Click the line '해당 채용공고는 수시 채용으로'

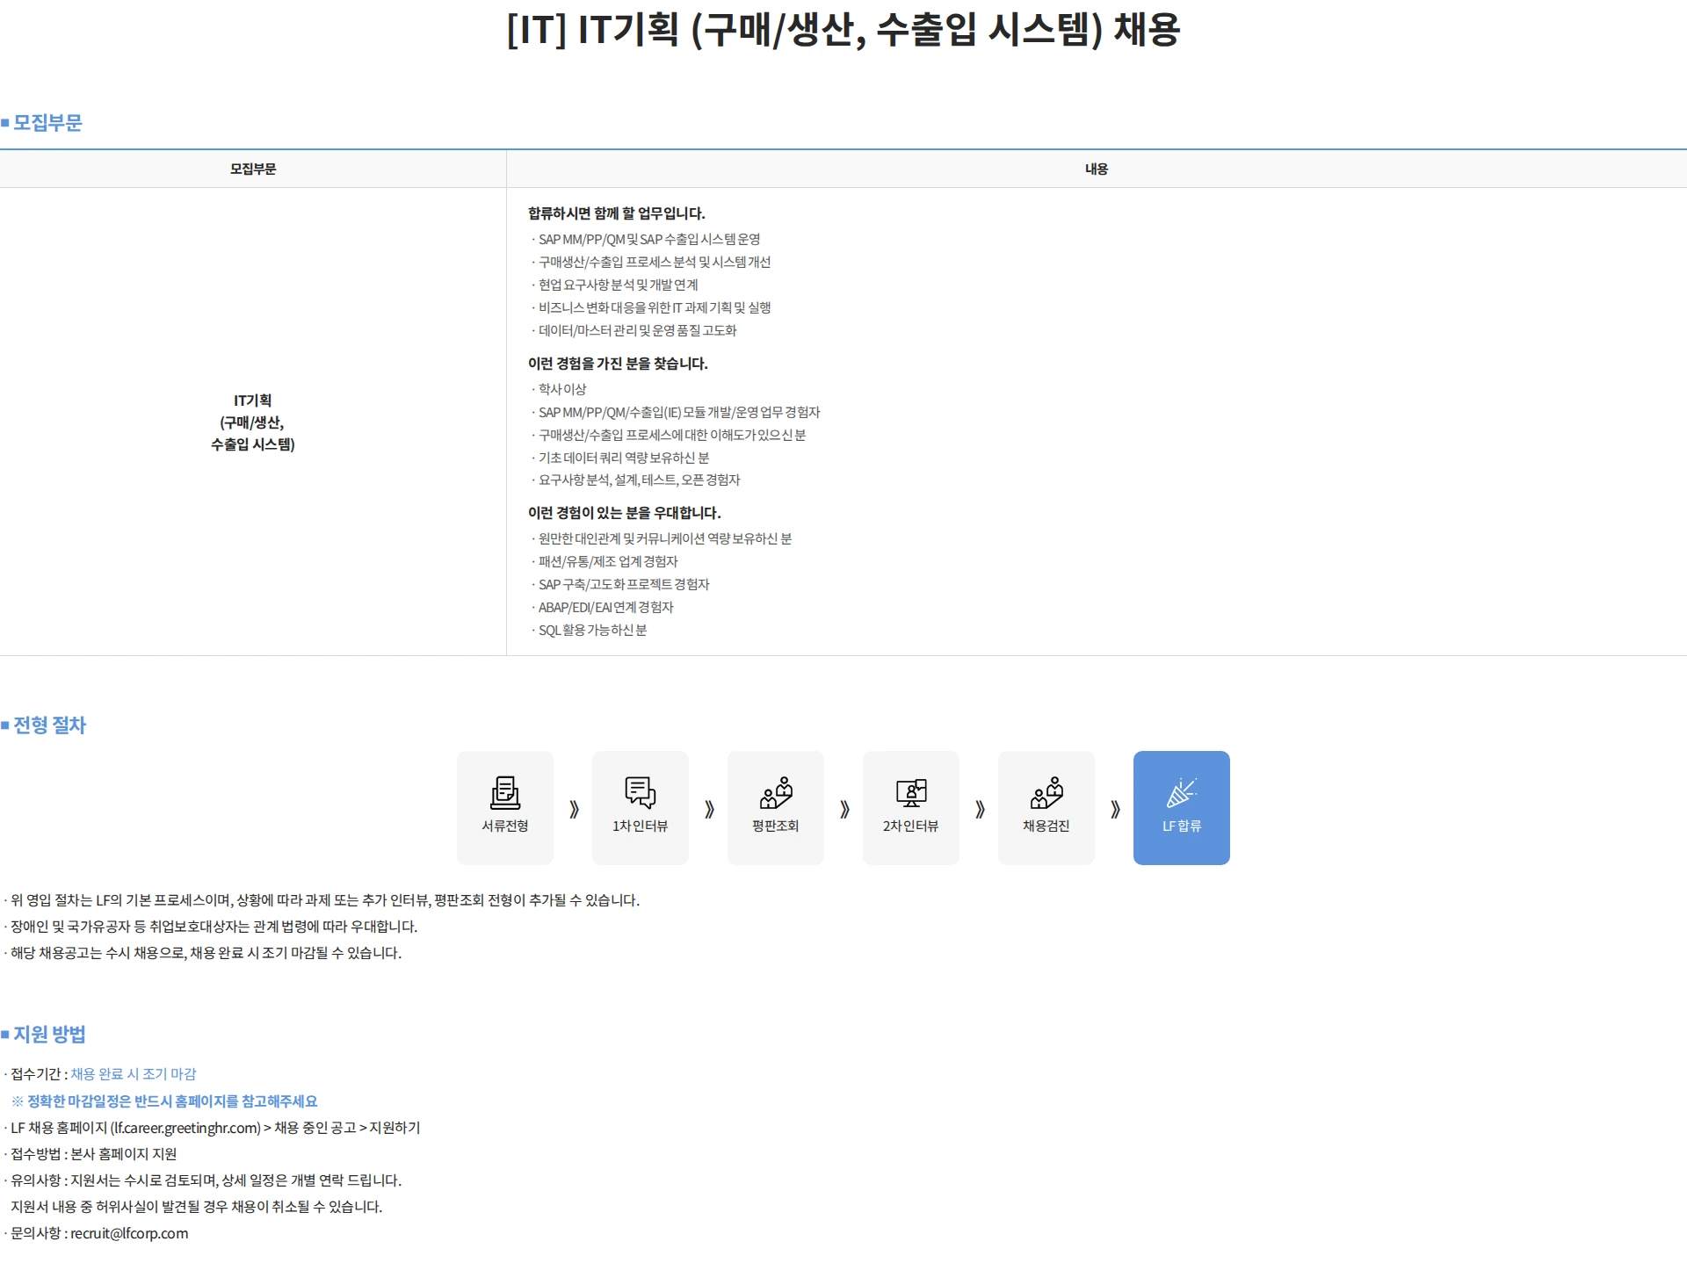(x=206, y=953)
